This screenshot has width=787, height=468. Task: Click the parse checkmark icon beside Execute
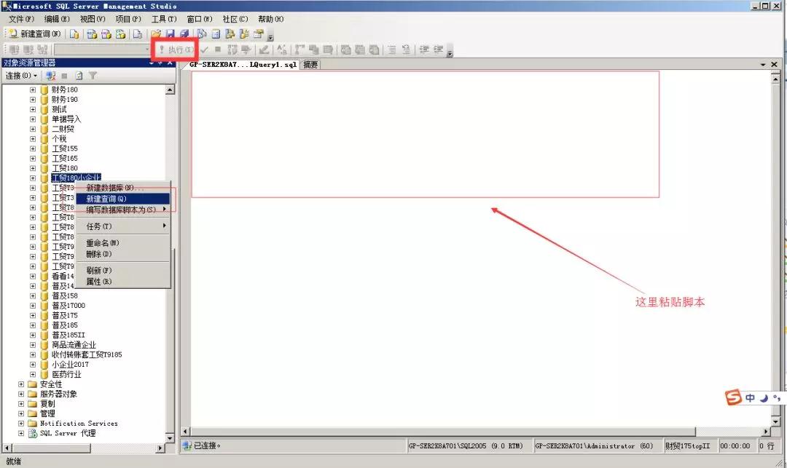pyautogui.click(x=205, y=49)
